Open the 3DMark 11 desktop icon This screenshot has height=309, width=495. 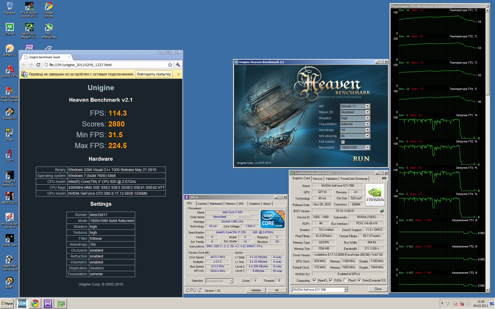(x=10, y=50)
